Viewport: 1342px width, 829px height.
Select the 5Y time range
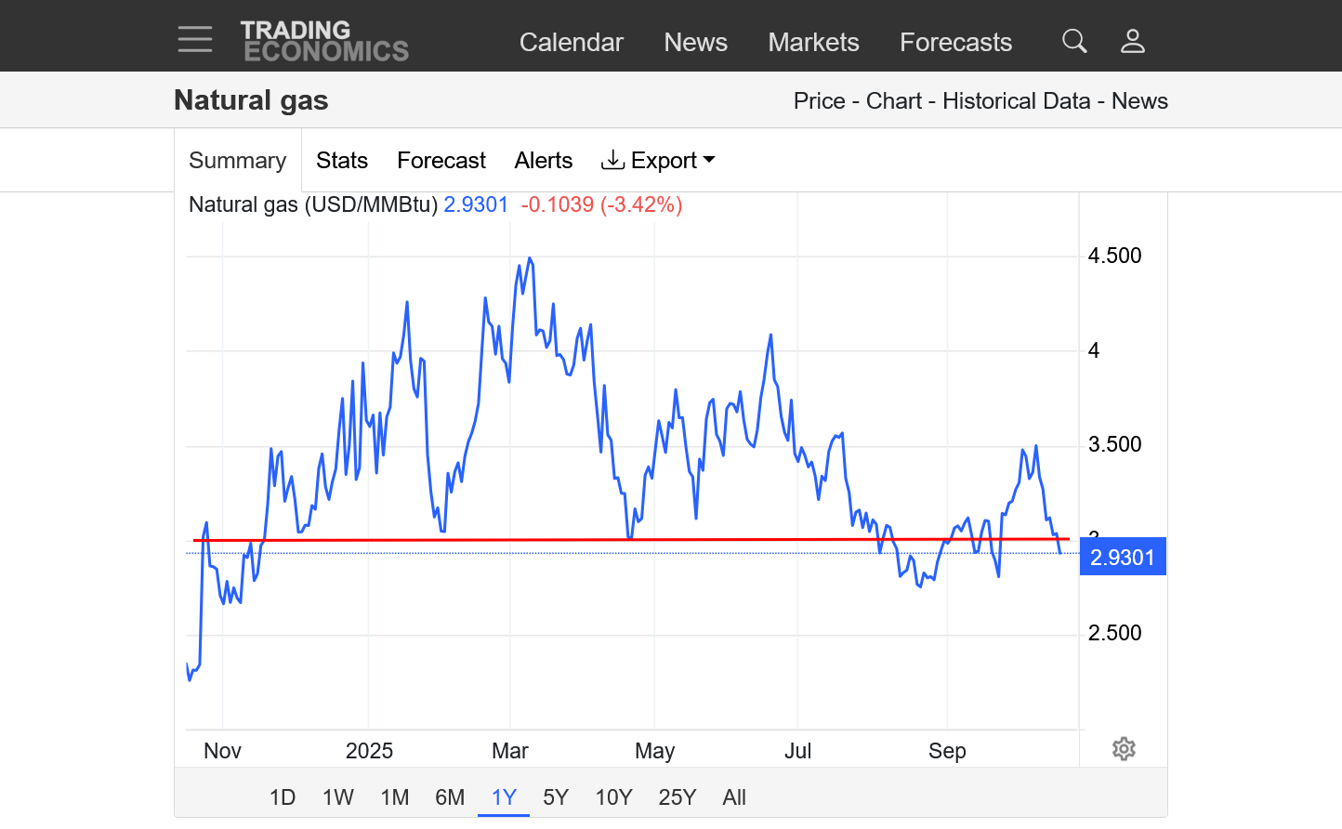point(556,797)
